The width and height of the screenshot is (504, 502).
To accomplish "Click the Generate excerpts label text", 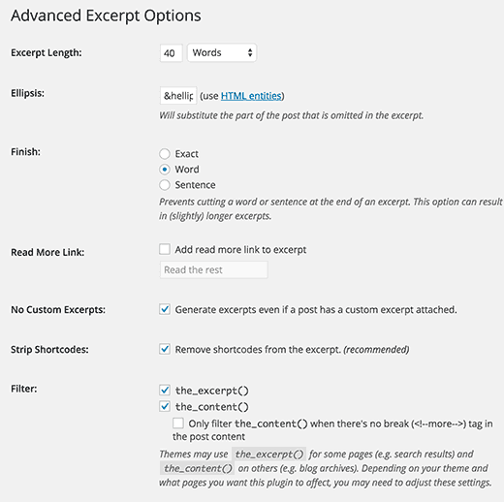I will click(316, 310).
